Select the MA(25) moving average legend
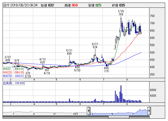Image resolution: width=168 pixels, height=121 pixels. pos(13,72)
